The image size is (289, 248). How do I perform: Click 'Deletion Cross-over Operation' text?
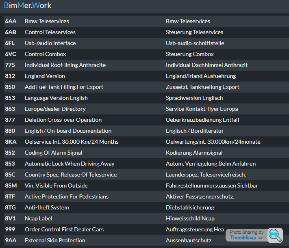pyautogui.click(x=63, y=120)
